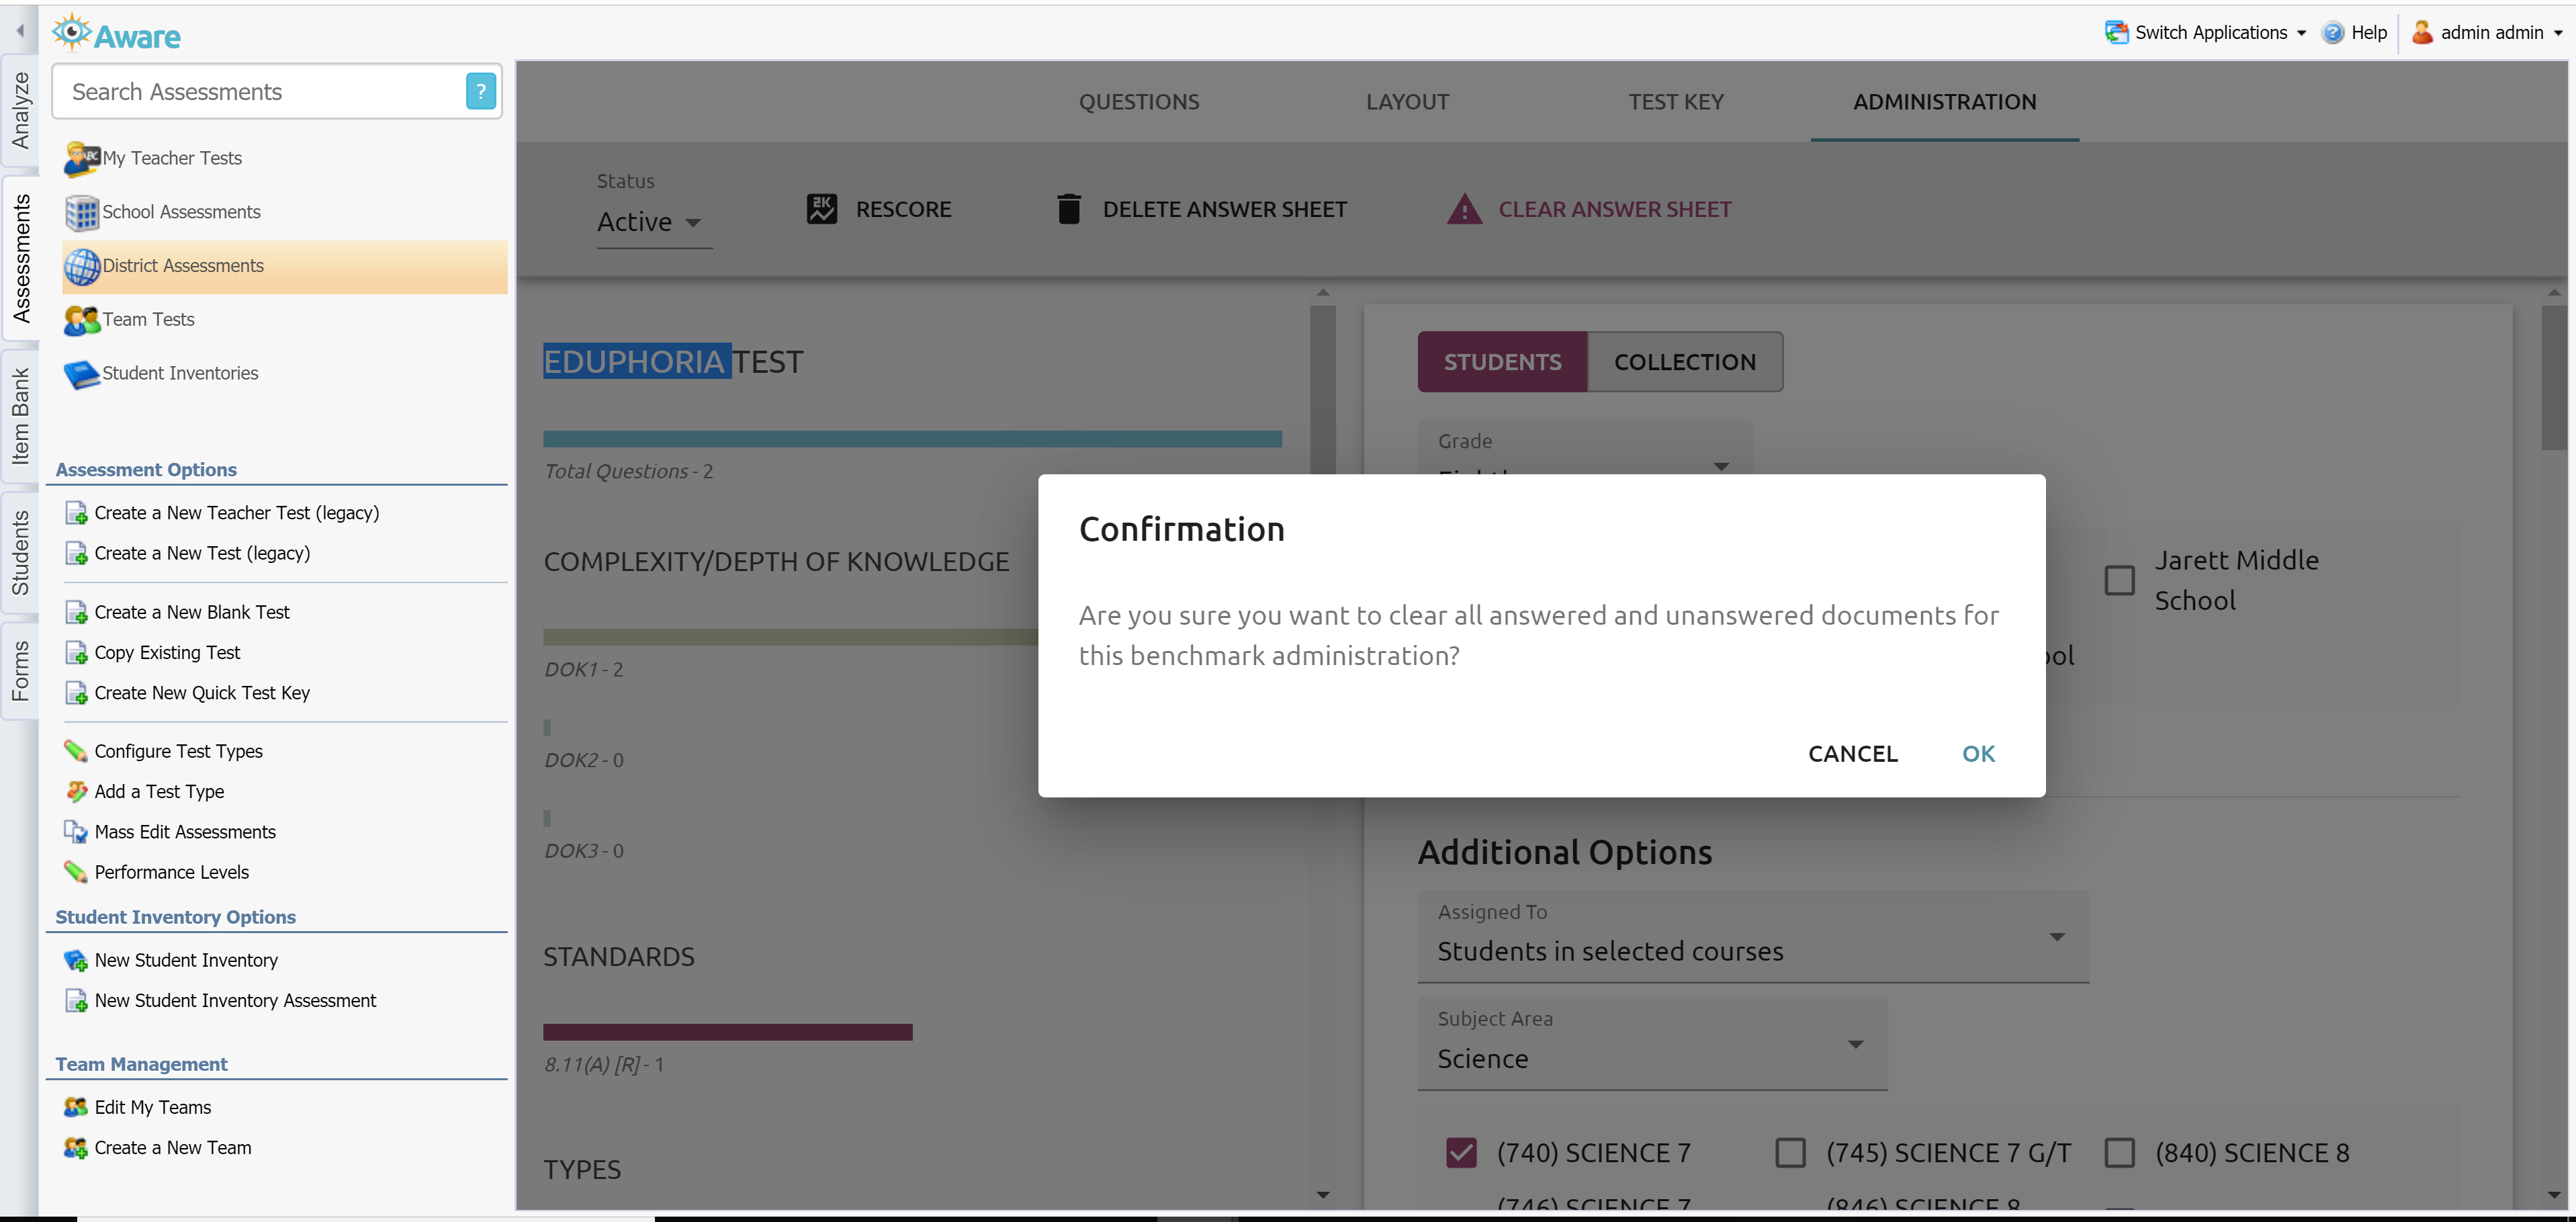The width and height of the screenshot is (2576, 1222).
Task: Click the Team Tests people icon
Action: (x=81, y=320)
